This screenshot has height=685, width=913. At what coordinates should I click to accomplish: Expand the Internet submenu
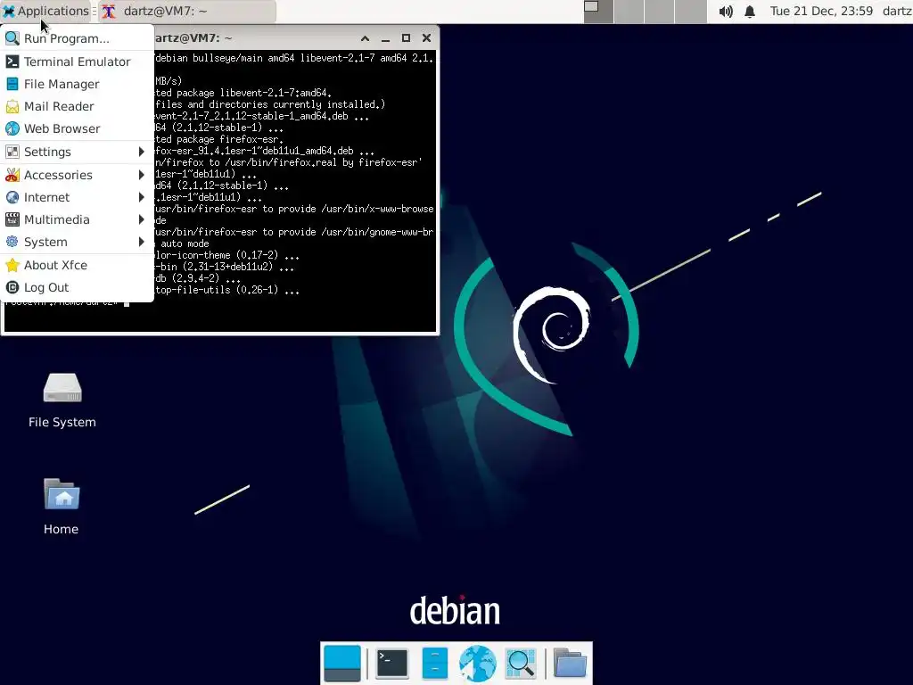tap(77, 197)
